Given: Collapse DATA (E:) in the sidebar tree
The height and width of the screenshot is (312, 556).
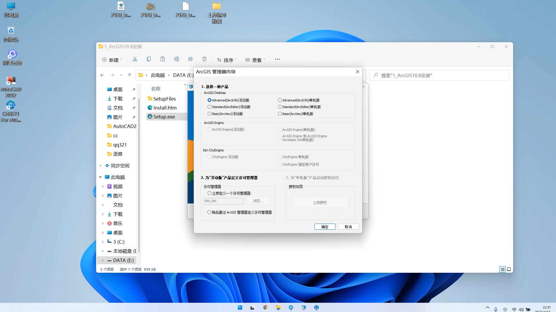Looking at the screenshot, I should click(102, 260).
